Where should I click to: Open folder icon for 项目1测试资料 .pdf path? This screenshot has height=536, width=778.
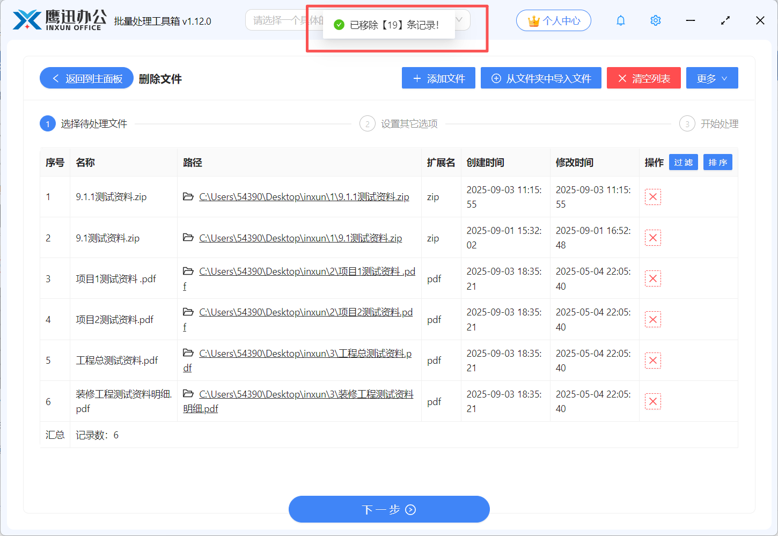click(188, 271)
